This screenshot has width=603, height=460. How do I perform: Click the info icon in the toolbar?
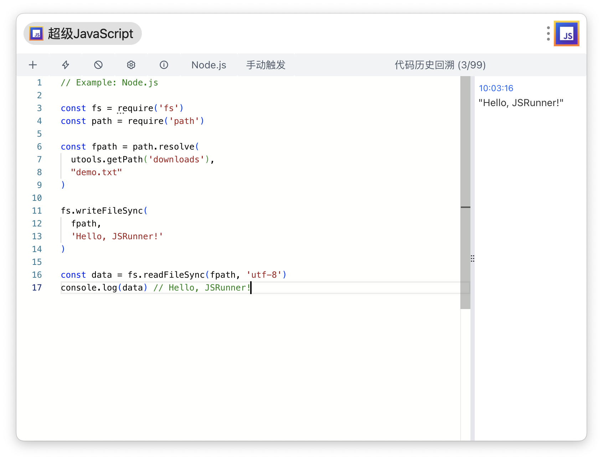pyautogui.click(x=164, y=65)
